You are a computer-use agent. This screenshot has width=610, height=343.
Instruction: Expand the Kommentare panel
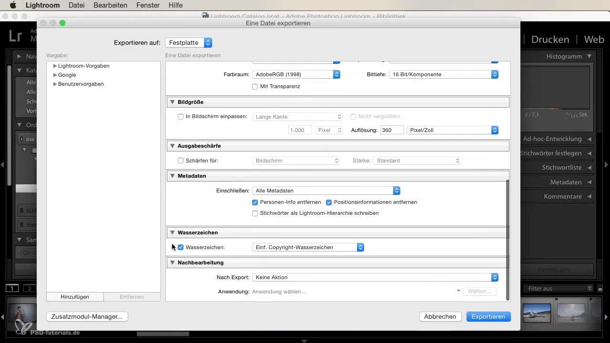(x=590, y=196)
